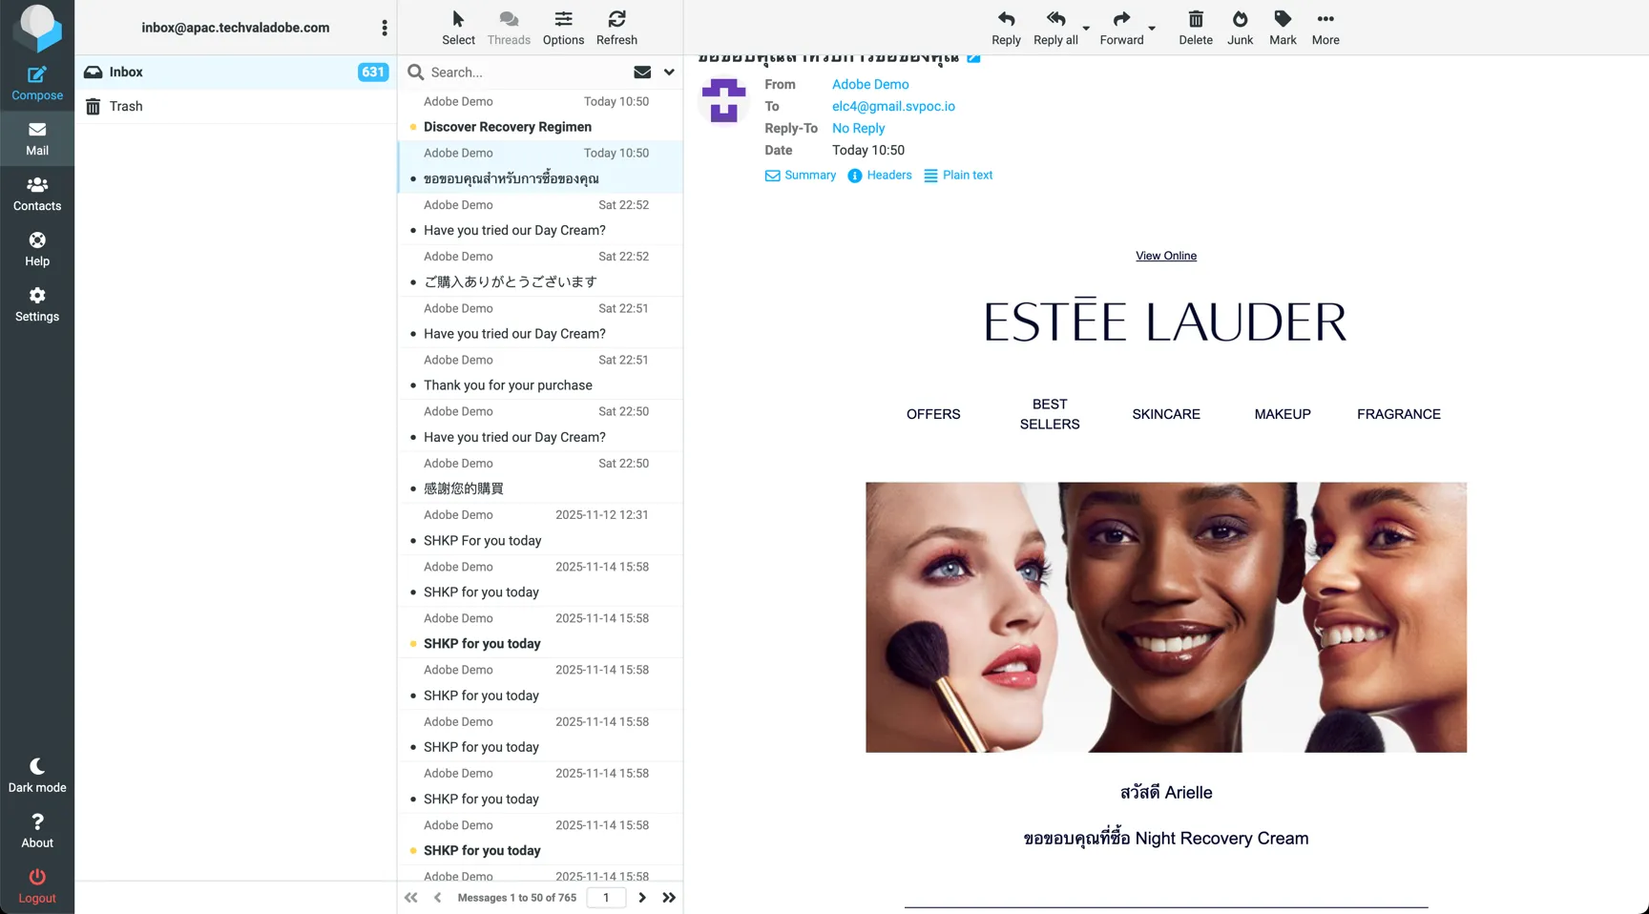This screenshot has width=1649, height=914.
Task: Open the Discover Recovery Regimen email
Action: tap(540, 114)
